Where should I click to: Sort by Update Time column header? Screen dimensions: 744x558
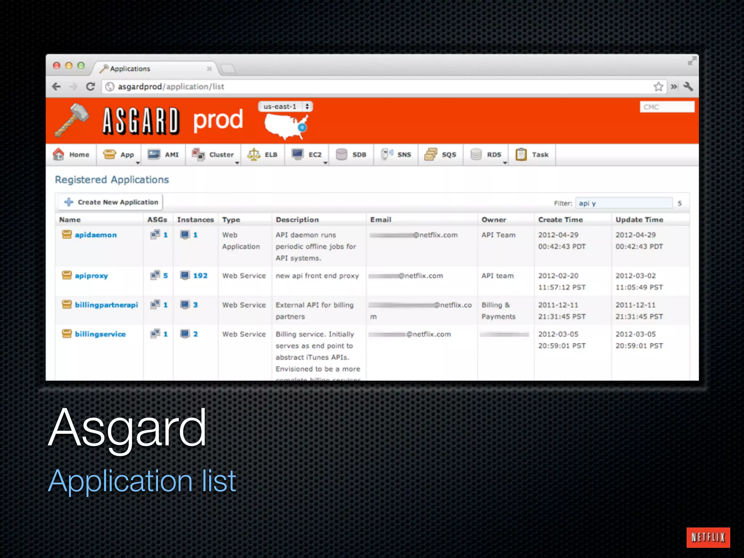(639, 219)
